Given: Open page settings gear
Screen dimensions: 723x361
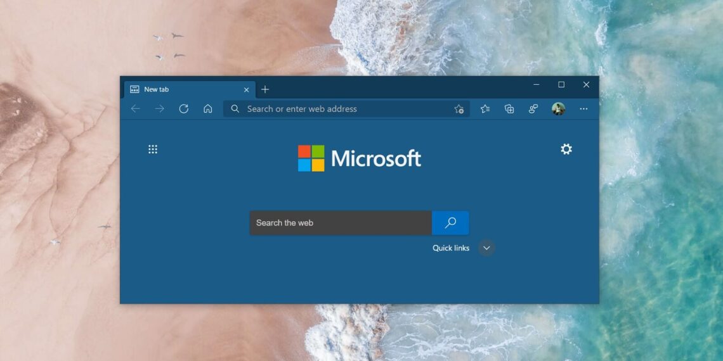Looking at the screenshot, I should [566, 149].
